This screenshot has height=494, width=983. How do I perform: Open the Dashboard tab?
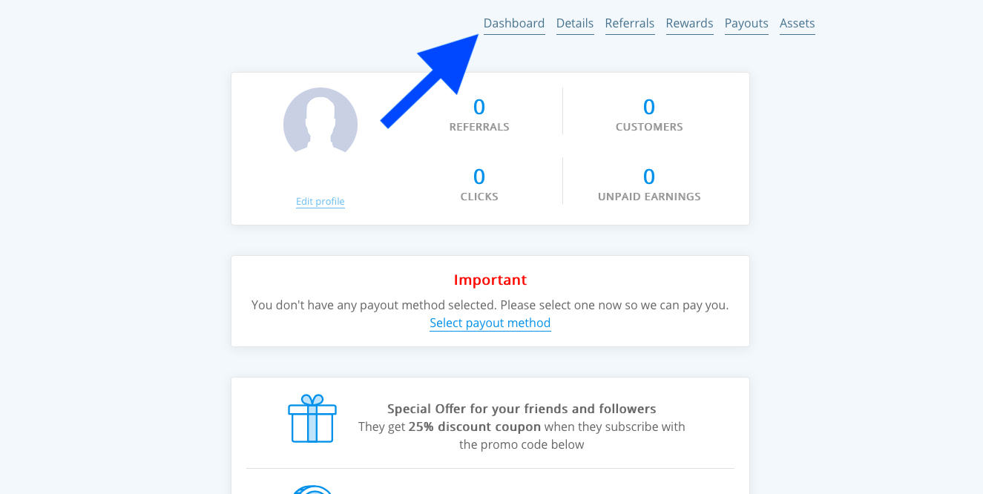[514, 24]
